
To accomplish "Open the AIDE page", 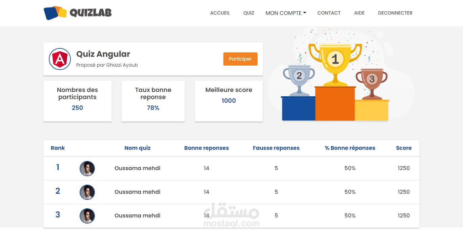I will click(x=359, y=13).
